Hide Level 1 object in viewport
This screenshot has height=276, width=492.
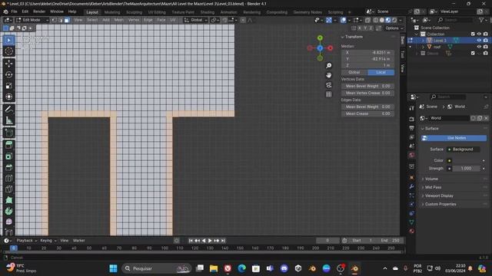(x=479, y=41)
